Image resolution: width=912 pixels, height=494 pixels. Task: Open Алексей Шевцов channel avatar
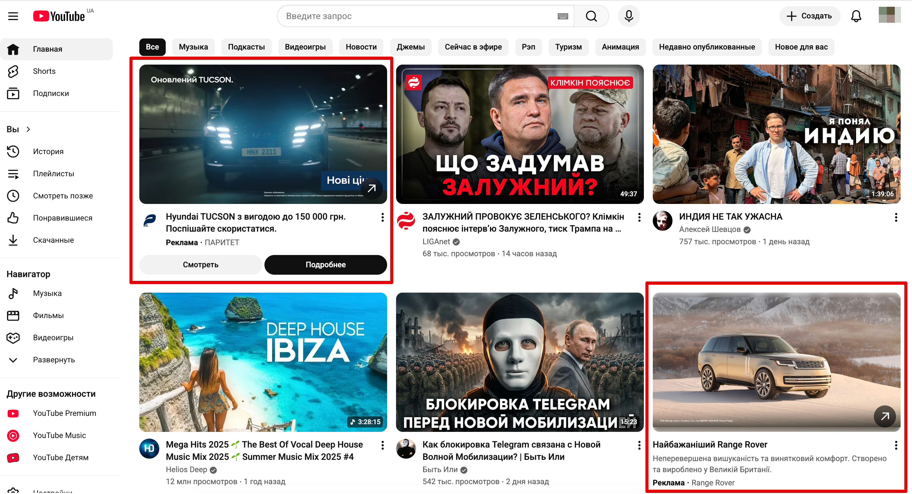[x=662, y=221]
